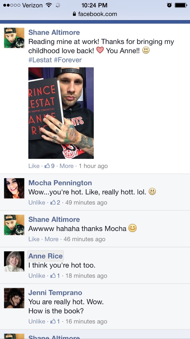Like Shane's original post

click(34, 166)
